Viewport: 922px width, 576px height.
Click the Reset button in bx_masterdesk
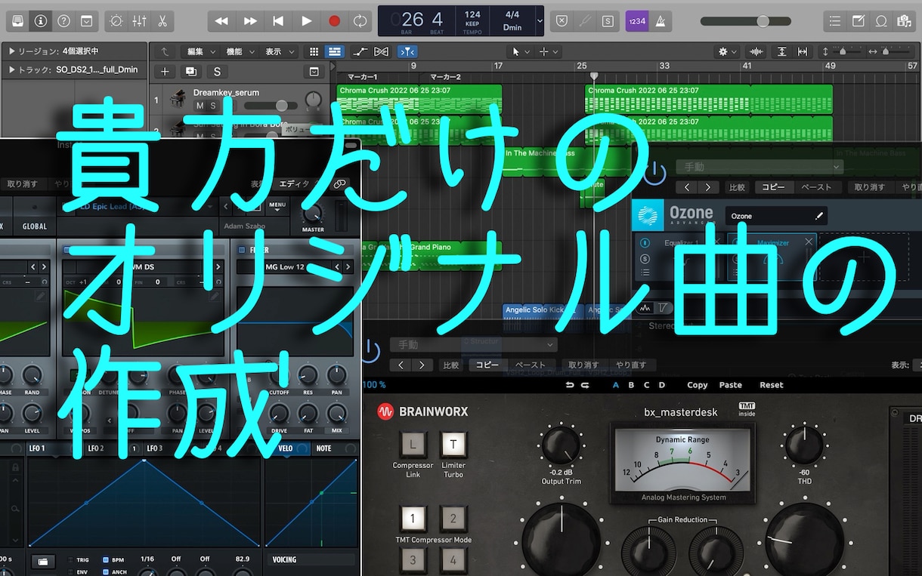point(770,385)
